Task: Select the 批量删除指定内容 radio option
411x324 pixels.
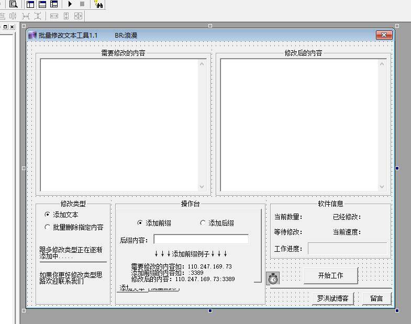Action: (48, 227)
